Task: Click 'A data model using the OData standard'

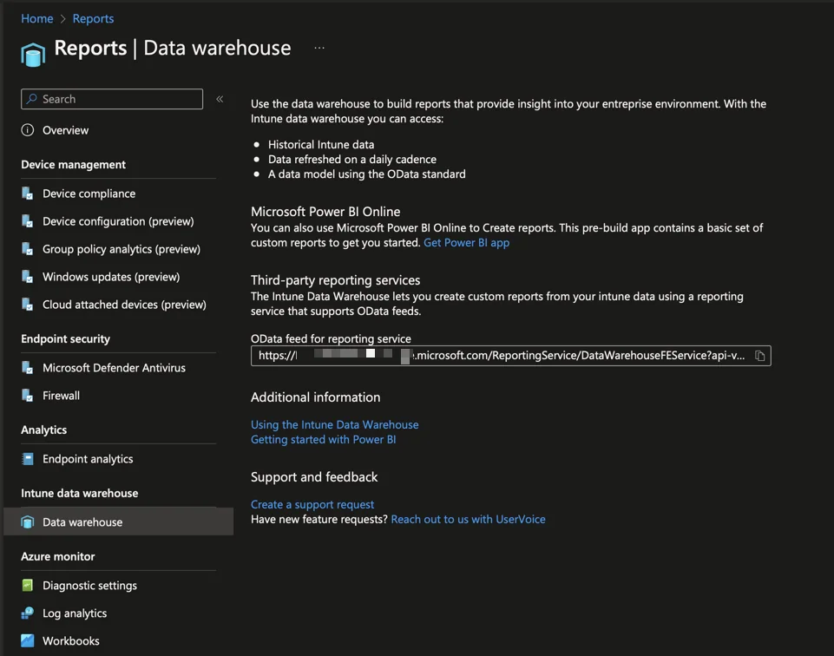Action: pyautogui.click(x=367, y=174)
